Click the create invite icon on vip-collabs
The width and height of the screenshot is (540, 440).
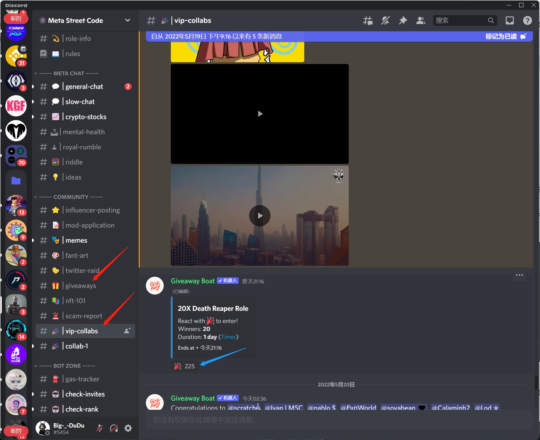click(x=127, y=331)
